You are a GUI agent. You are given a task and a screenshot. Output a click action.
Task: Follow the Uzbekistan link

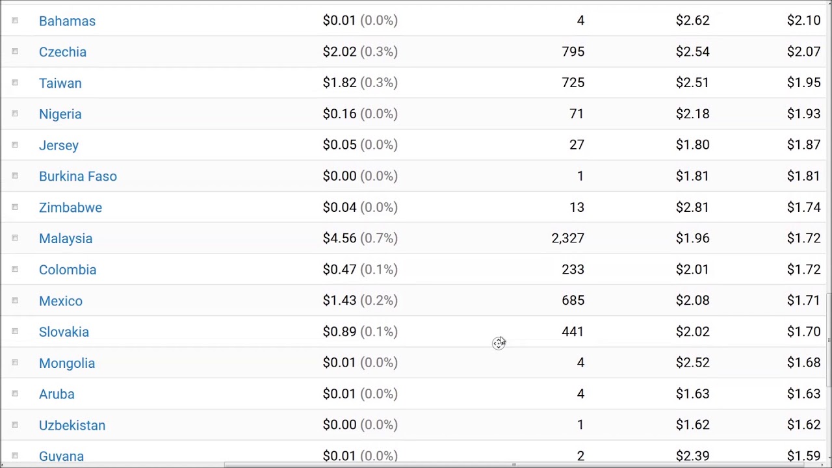72,425
